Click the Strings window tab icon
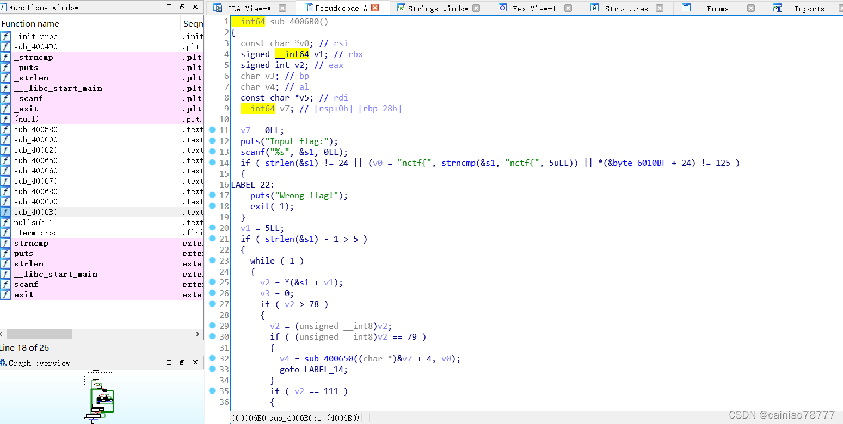The height and width of the screenshot is (424, 843). [401, 8]
